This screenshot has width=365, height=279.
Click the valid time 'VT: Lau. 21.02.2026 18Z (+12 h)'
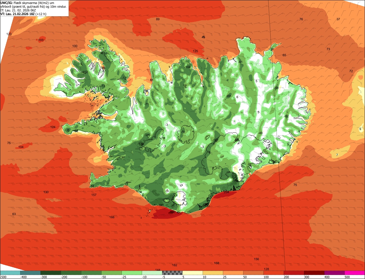tap(23, 14)
